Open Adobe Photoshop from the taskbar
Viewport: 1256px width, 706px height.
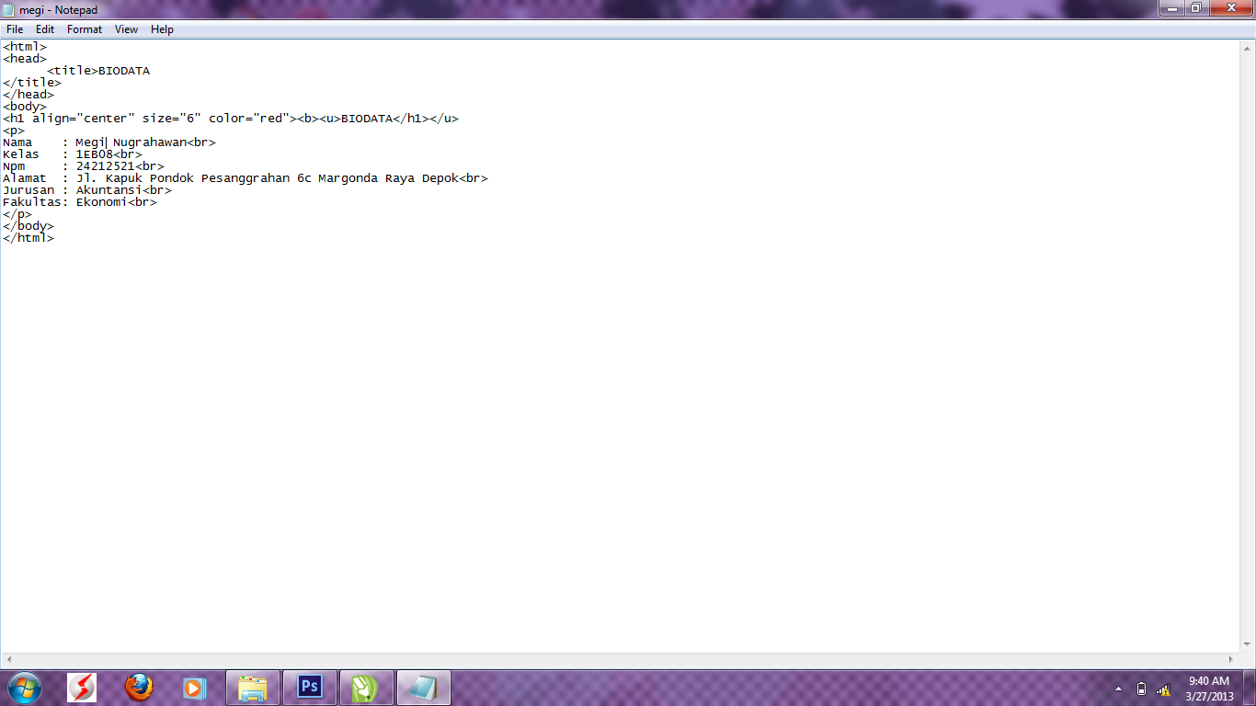308,687
